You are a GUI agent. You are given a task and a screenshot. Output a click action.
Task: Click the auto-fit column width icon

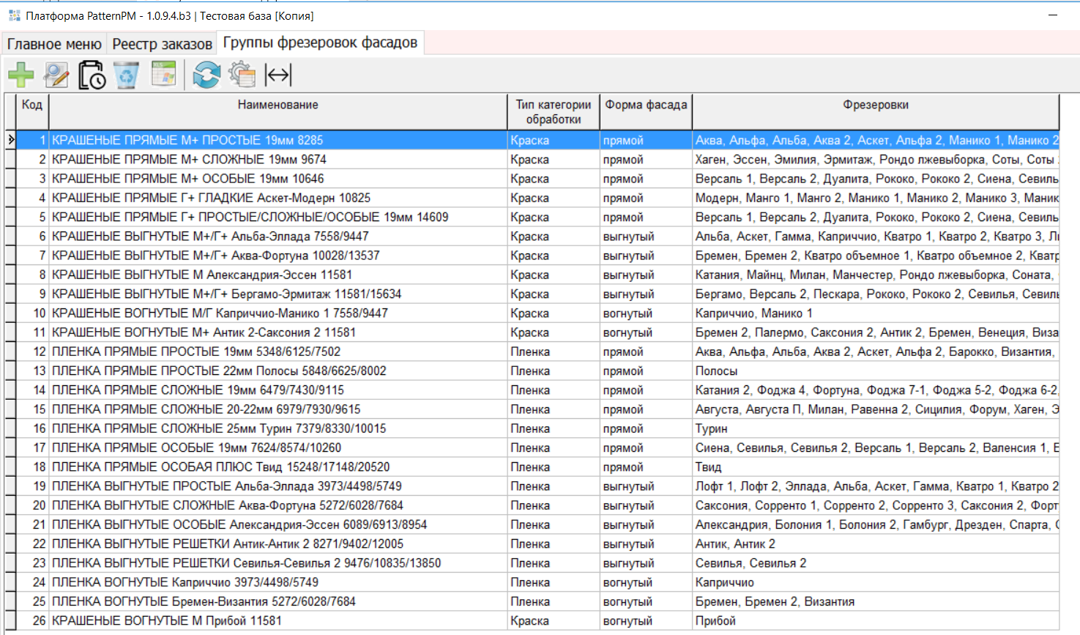click(278, 75)
